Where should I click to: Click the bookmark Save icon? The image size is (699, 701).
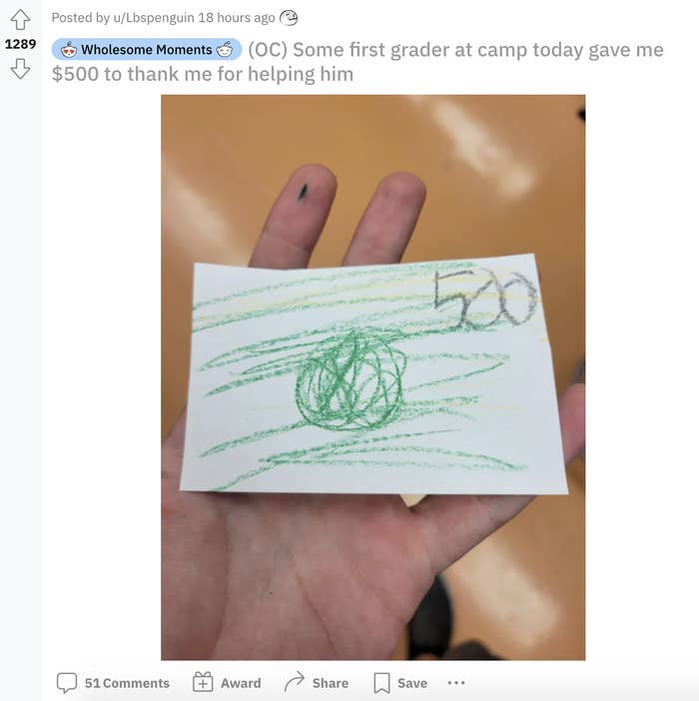click(381, 683)
